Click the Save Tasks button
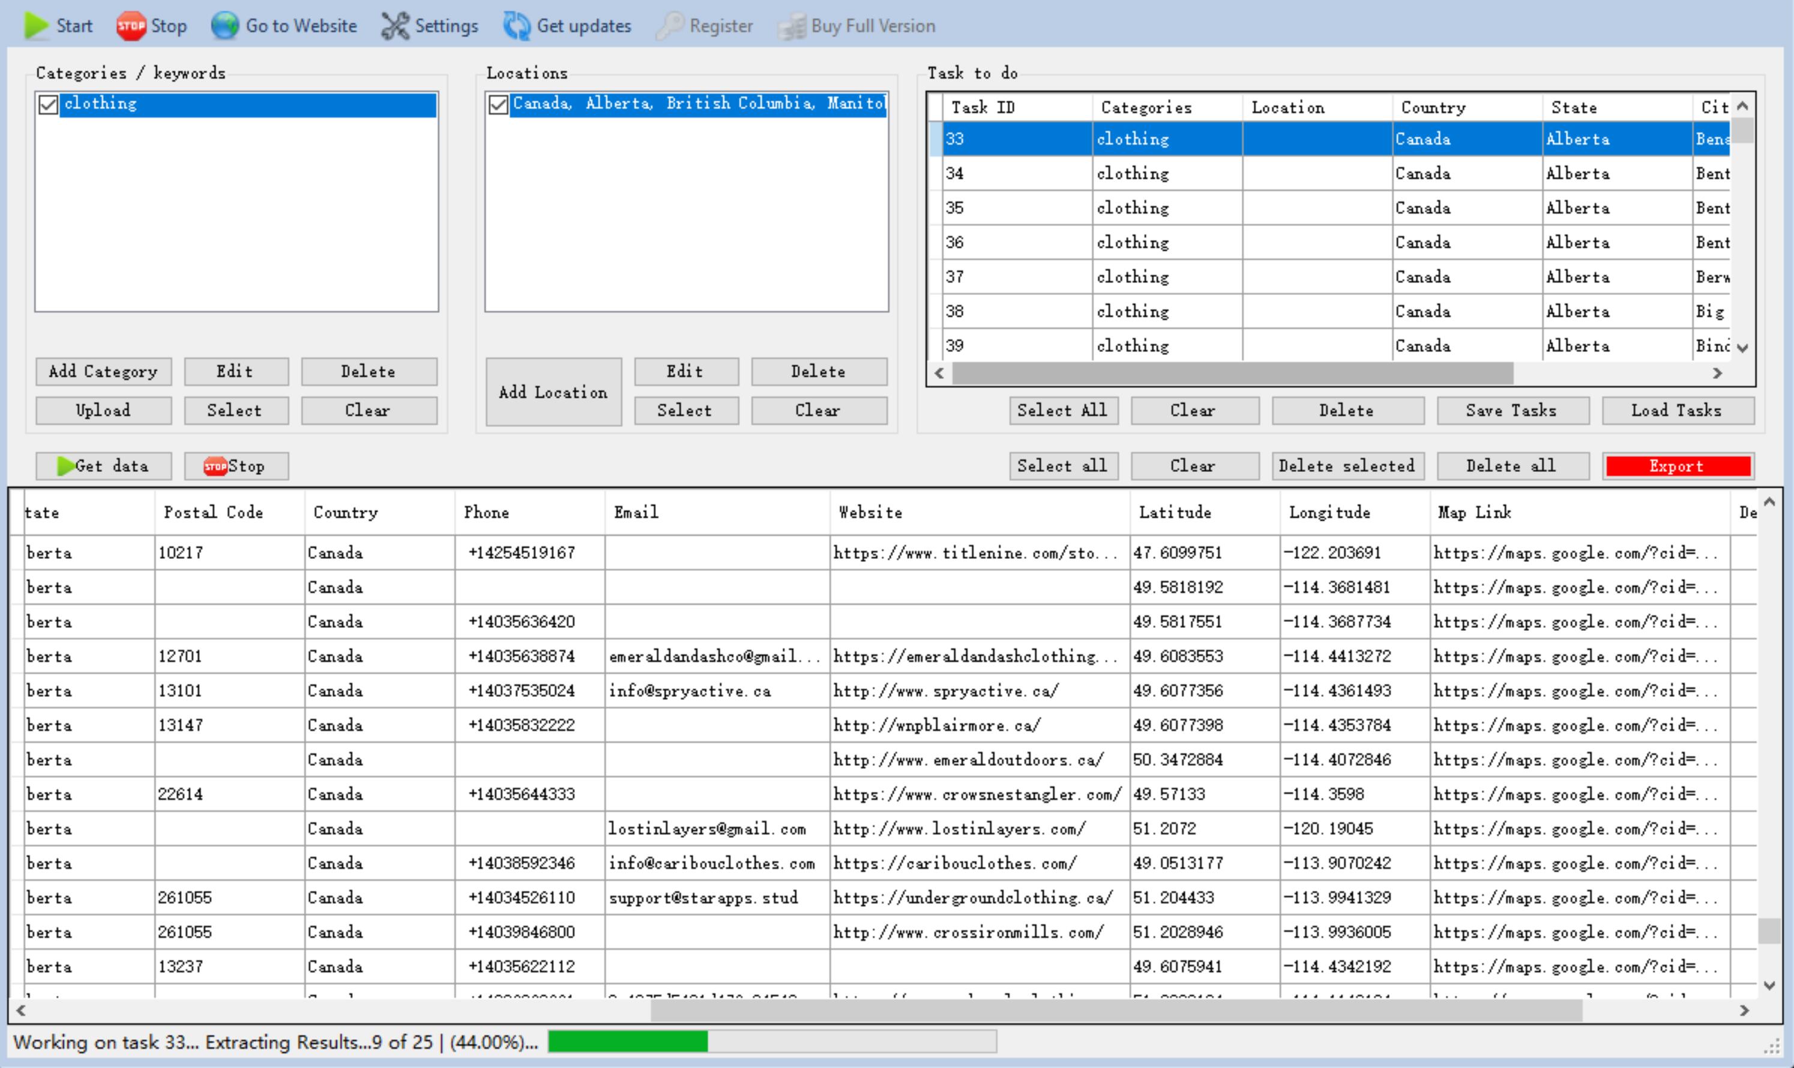Screen dimensions: 1794x1068 pos(1513,410)
